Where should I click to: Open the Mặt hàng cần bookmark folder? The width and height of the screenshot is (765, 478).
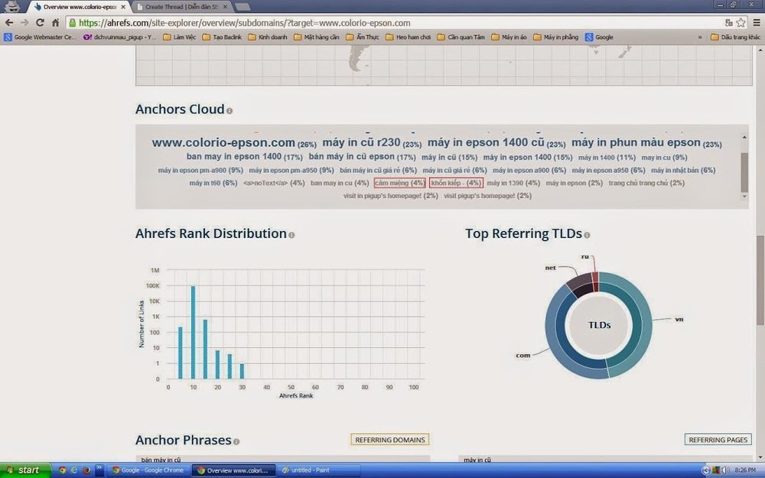(x=316, y=37)
